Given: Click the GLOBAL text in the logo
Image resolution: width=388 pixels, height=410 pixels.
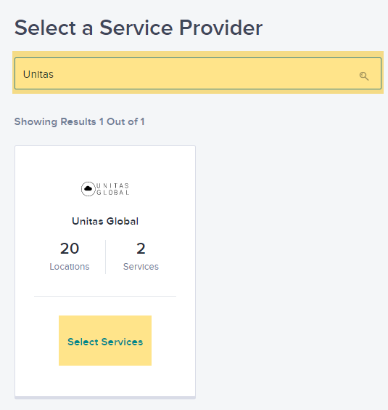Looking at the screenshot, I should [112, 193].
